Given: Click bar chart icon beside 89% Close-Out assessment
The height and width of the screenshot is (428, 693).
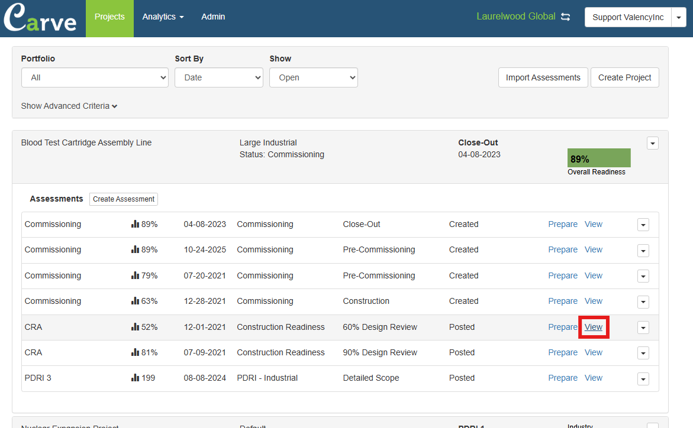Looking at the screenshot, I should coord(135,225).
